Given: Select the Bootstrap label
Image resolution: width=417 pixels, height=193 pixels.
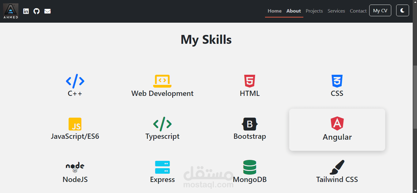Looking at the screenshot, I should tap(250, 136).
